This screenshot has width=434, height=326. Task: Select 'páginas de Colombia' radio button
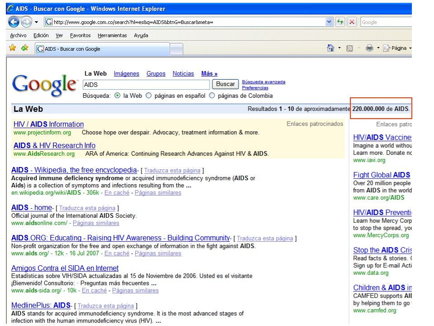[x=212, y=96]
